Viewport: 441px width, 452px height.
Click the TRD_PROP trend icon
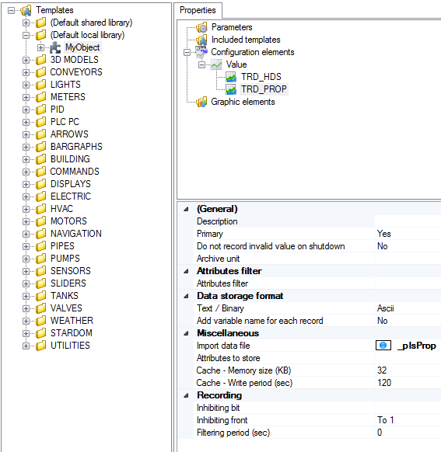point(231,89)
